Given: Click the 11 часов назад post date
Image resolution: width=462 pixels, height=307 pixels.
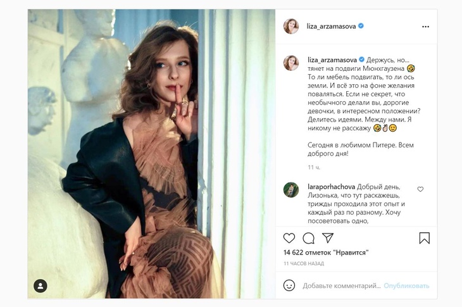Looking at the screenshot, I should [304, 263].
